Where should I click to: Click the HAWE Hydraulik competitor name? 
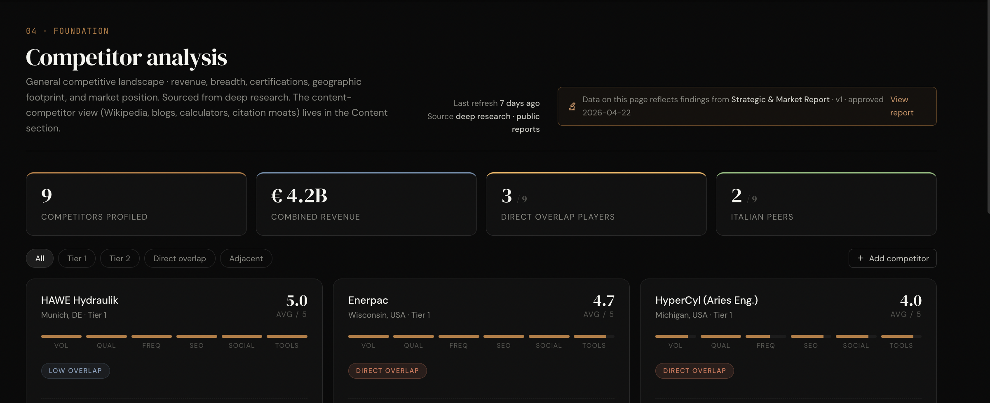point(80,300)
